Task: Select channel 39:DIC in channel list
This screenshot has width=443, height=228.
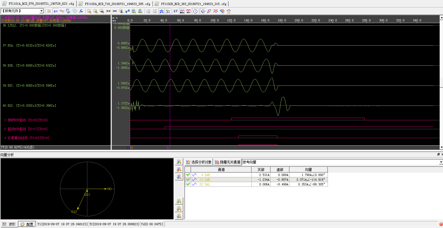Action: 29,85
